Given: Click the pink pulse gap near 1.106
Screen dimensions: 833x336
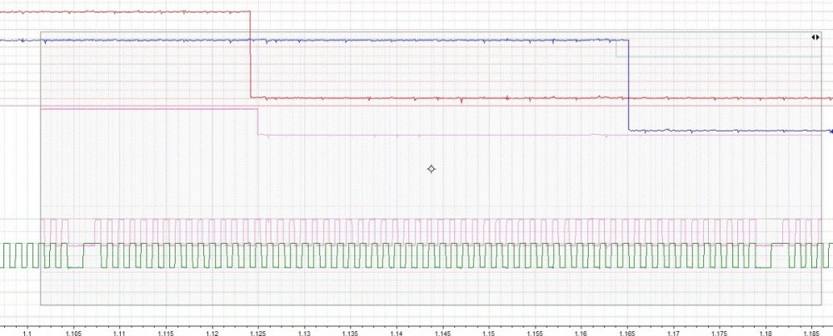Looking at the screenshot, I should pyautogui.click(x=82, y=245).
